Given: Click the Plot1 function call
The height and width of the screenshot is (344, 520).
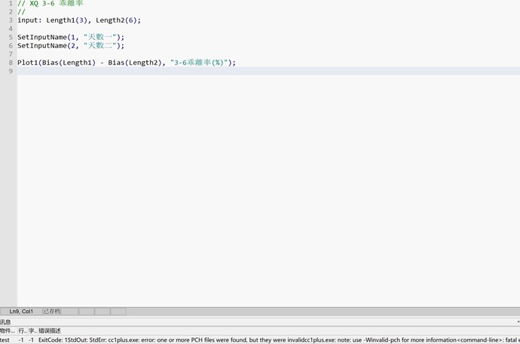Looking at the screenshot, I should pos(27,62).
